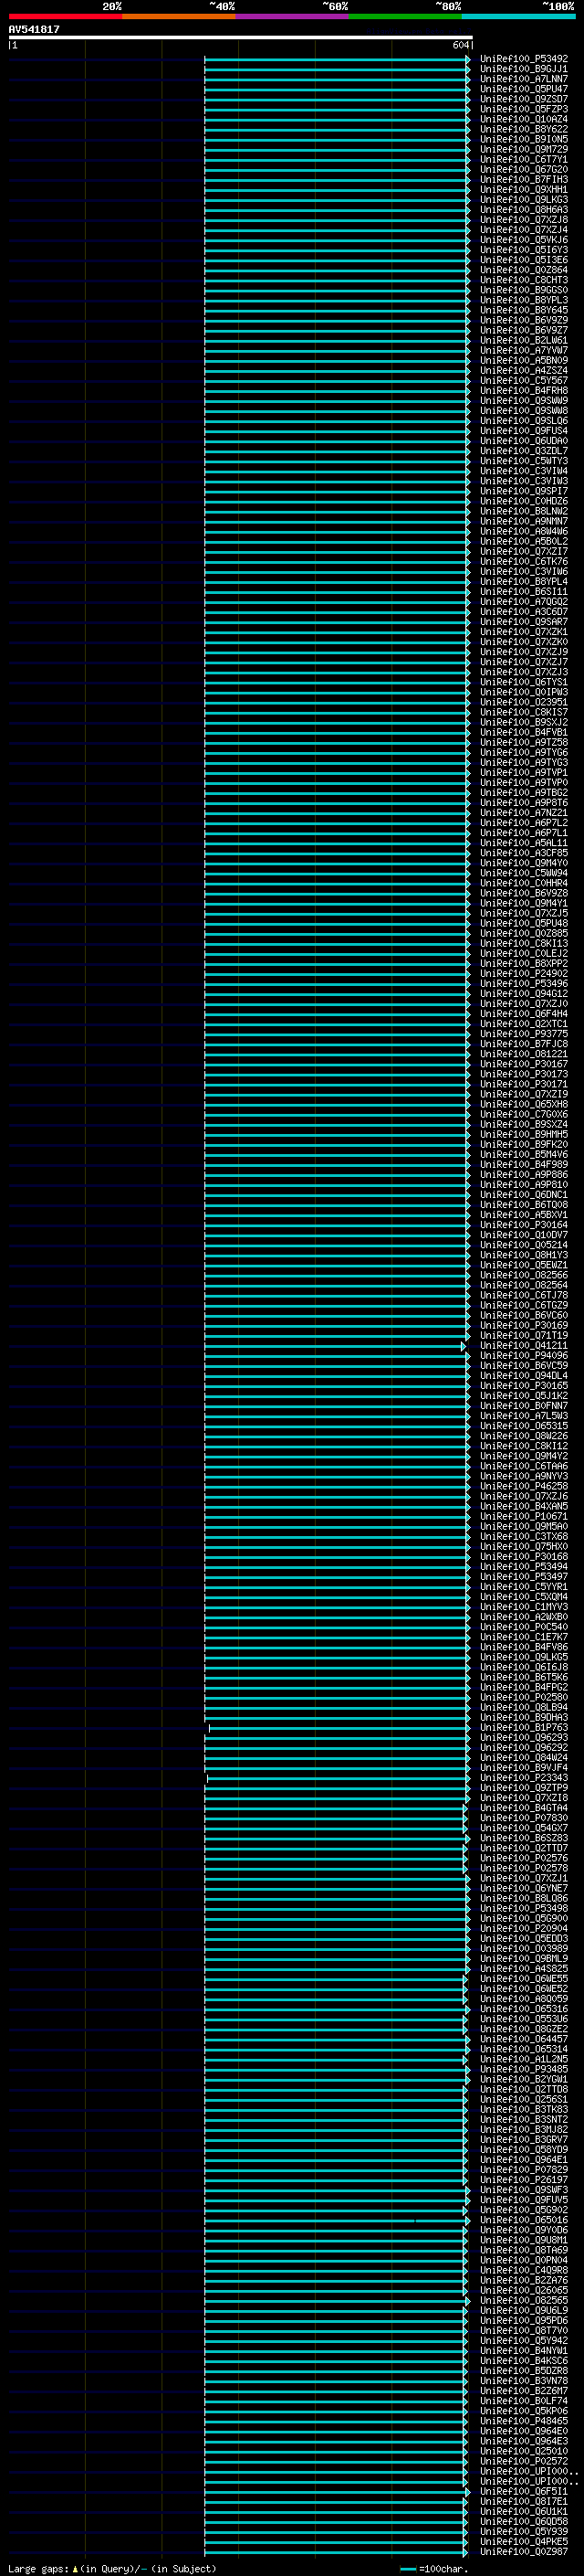Select the UniRef100_C8KI12 label
Image resolution: width=584 pixels, height=2576 pixels.
coord(523,1446)
